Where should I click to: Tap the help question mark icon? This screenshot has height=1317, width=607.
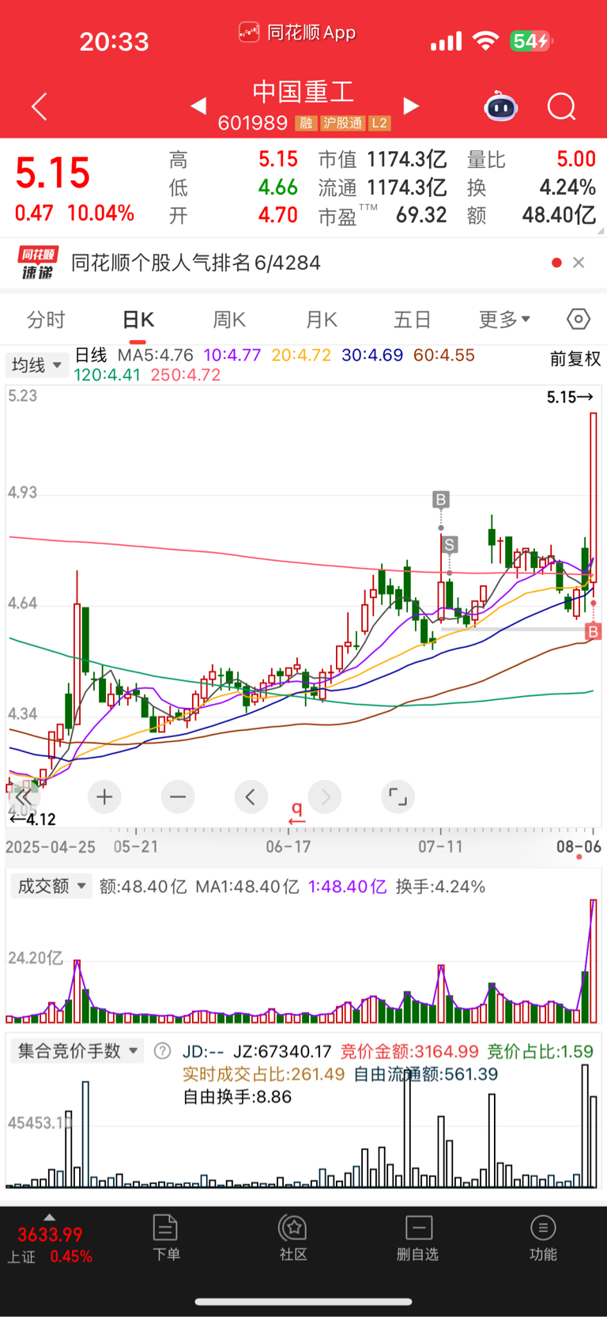[x=162, y=1051]
